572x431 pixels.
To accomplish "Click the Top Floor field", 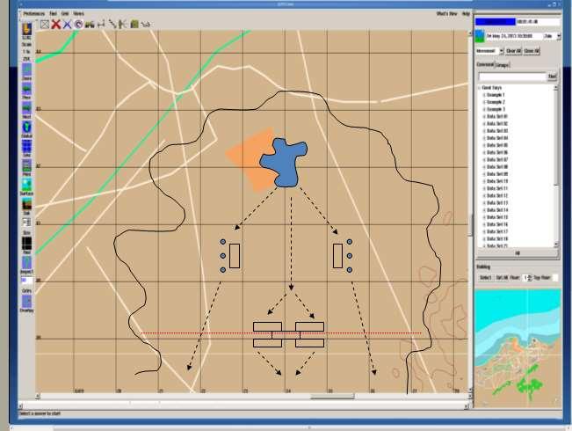I will pyautogui.click(x=554, y=278).
